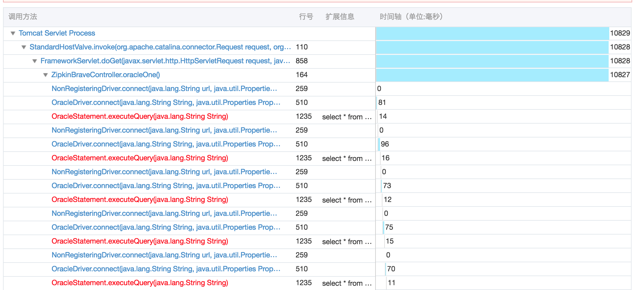This screenshot has width=637, height=290.
Task: Open the OracleStatement.executeQuery row taking 11 ms
Action: [140, 283]
